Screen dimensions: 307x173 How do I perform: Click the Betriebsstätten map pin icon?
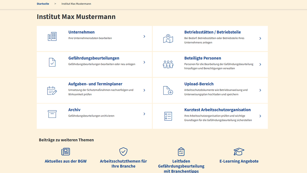tap(168, 39)
